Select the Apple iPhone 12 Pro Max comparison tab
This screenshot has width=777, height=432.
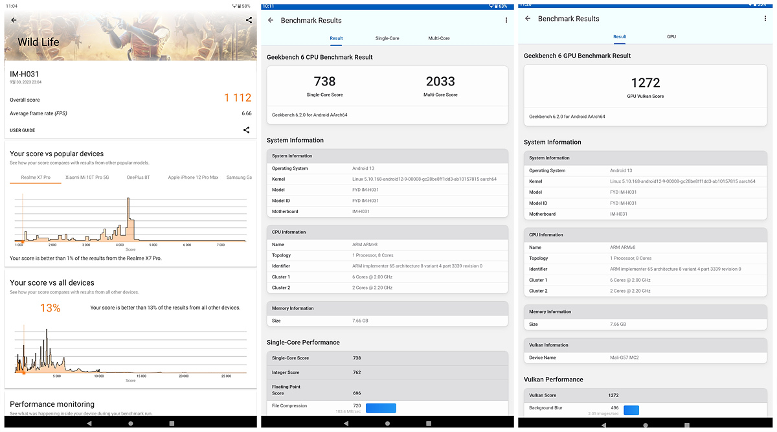coord(193,177)
